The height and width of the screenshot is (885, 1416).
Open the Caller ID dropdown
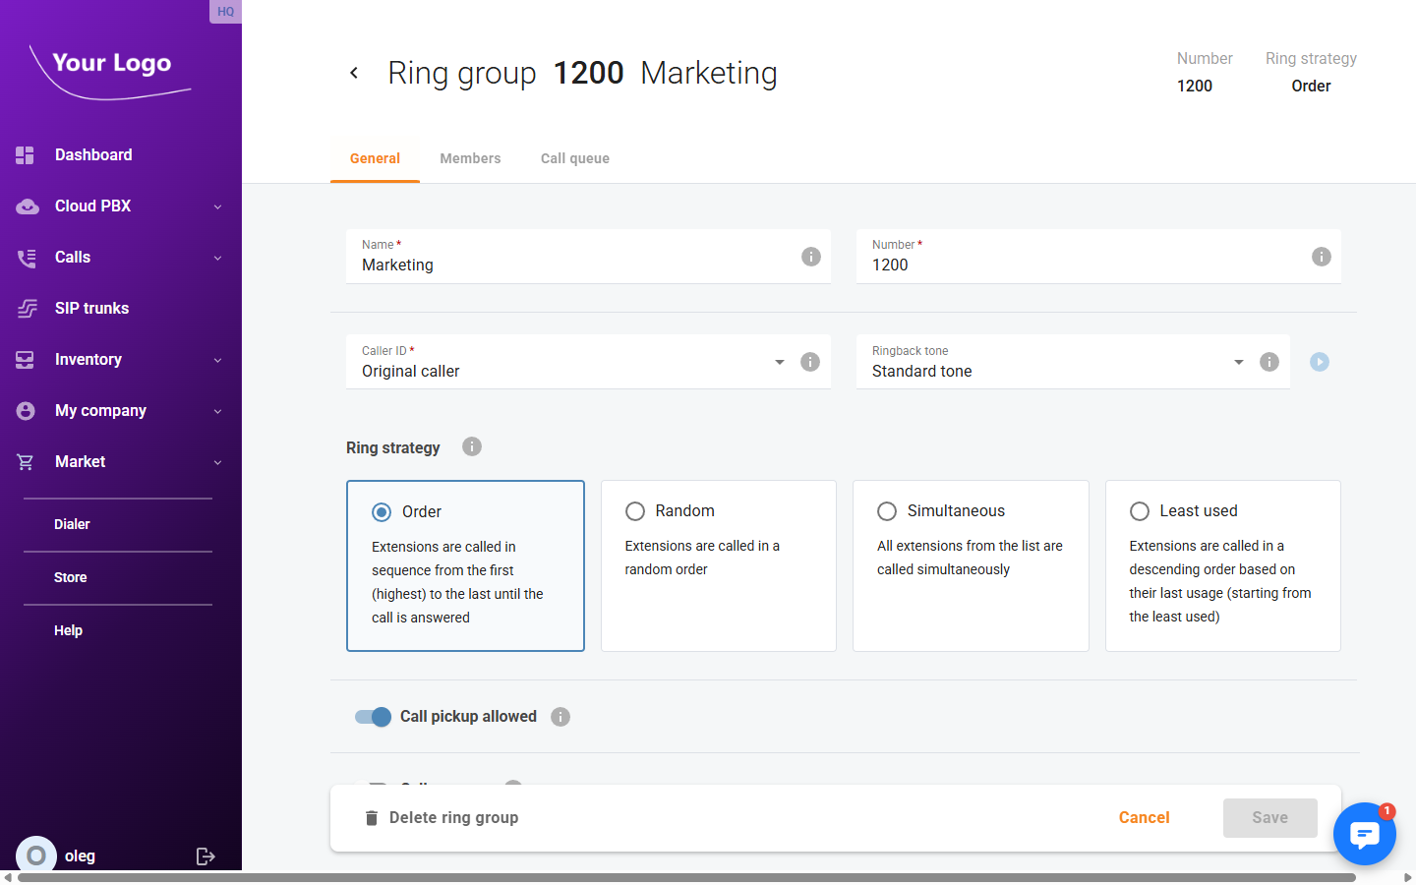pyautogui.click(x=779, y=362)
